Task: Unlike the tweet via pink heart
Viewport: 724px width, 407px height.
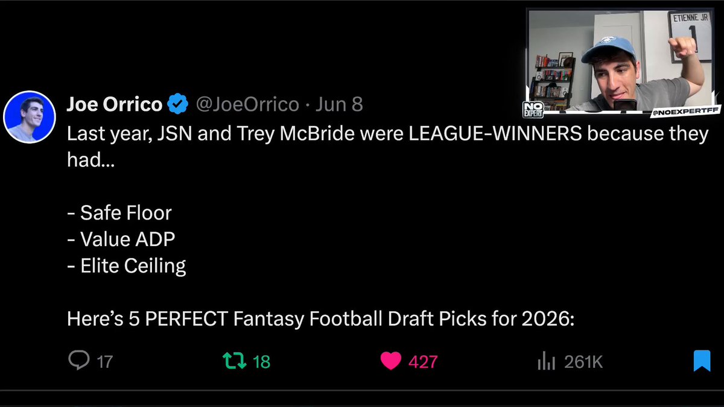Action: point(391,361)
